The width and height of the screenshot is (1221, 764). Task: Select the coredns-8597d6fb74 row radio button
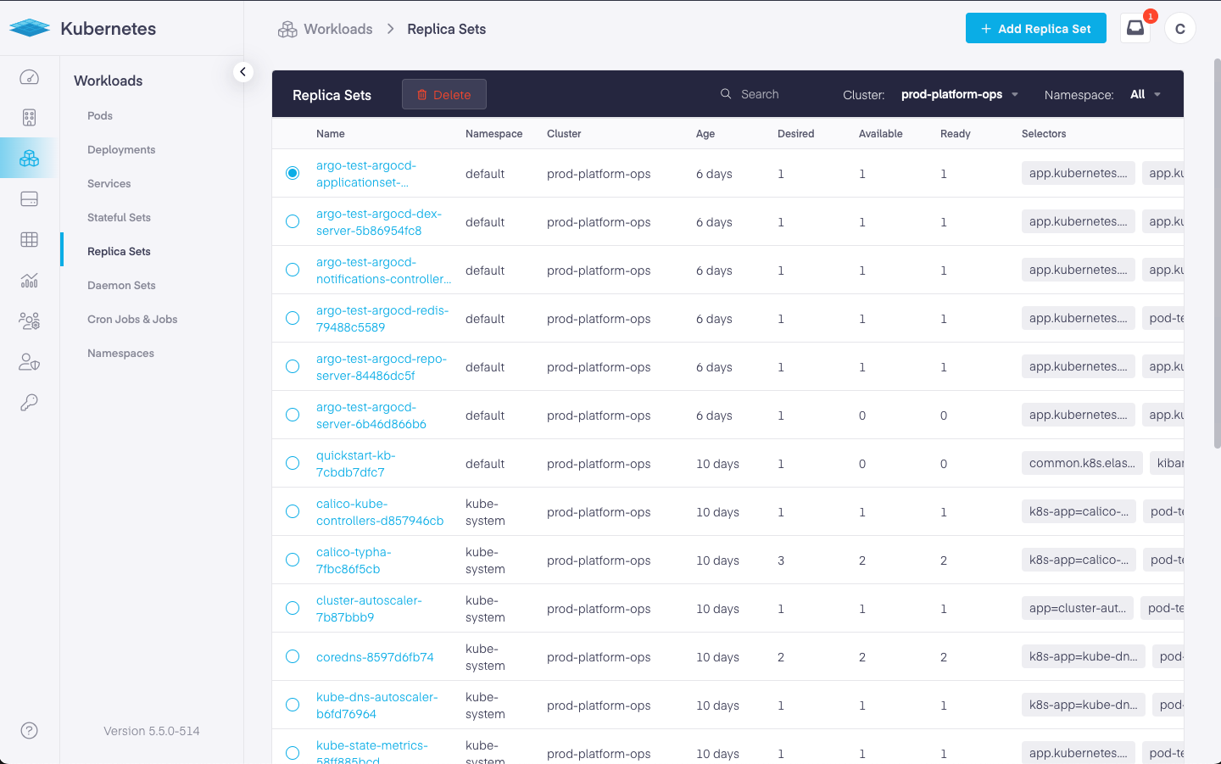click(293, 656)
